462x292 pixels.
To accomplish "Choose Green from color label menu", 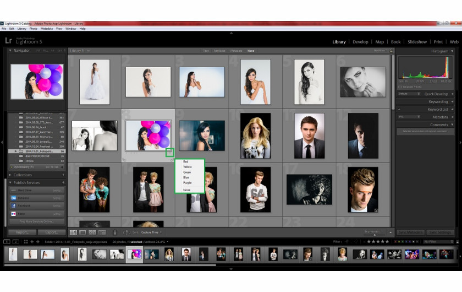I will [190, 172].
